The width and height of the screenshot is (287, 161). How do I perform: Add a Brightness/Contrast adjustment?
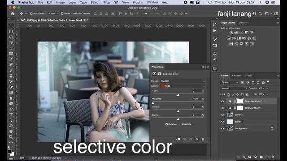click(231, 33)
